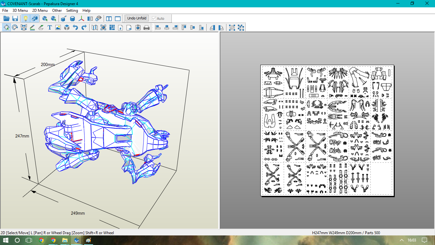
Task: Click the Undo Unfold button
Action: 137,19
